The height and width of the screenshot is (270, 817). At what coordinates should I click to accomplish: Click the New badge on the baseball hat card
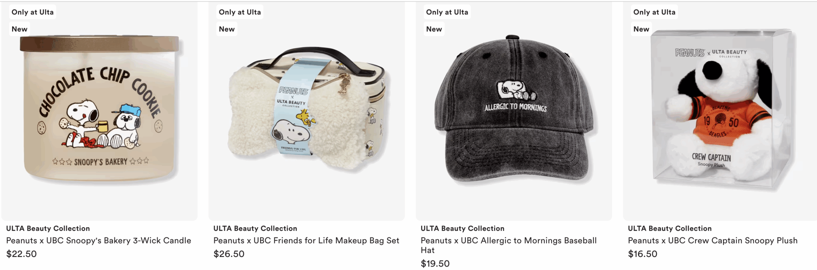pyautogui.click(x=434, y=29)
